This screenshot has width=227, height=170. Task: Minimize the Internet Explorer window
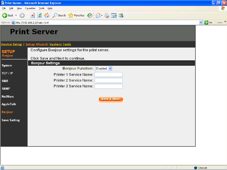tap(214, 3)
